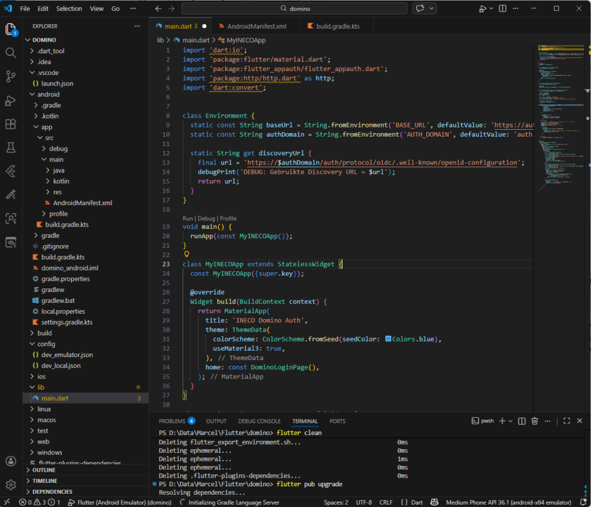Open the Source Control view

[10, 76]
